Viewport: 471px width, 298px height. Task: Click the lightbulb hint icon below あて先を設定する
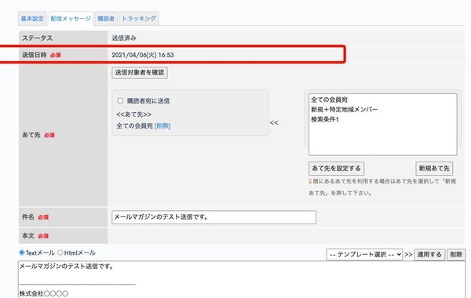(x=310, y=182)
